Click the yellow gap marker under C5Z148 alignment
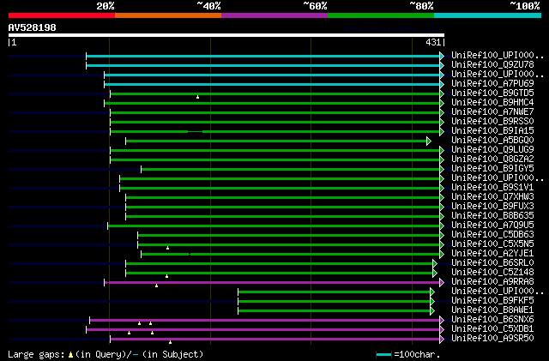Image resolution: width=549 pixels, height=361 pixels. (x=167, y=276)
